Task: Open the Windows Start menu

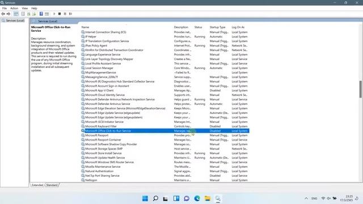Action: pos(145,198)
